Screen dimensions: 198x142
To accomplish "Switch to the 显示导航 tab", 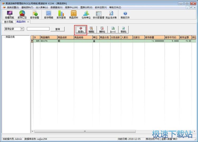I will pyautogui.click(x=9, y=22).
